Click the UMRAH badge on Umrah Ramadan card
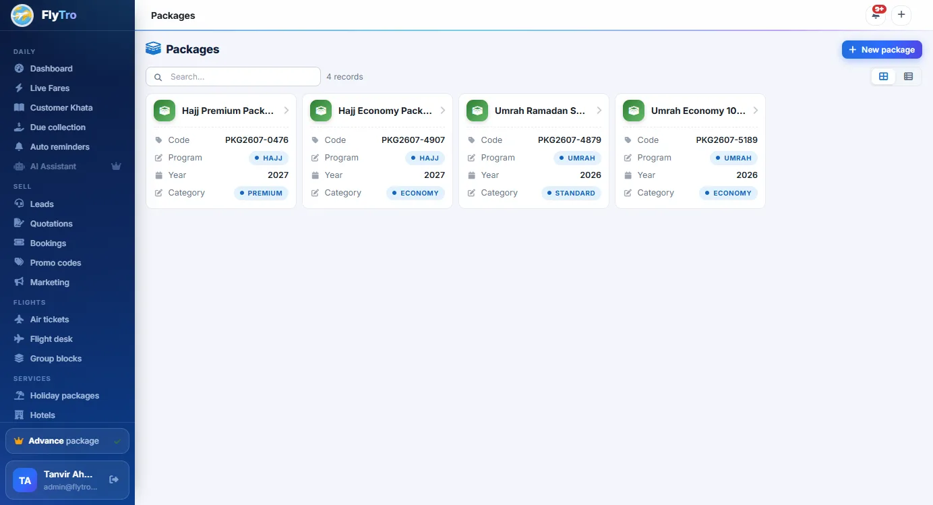 (577, 158)
